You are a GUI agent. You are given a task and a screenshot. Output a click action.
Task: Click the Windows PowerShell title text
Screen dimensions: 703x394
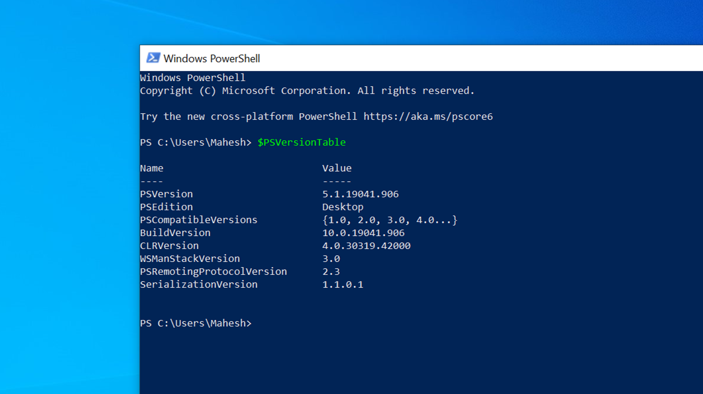(x=212, y=58)
